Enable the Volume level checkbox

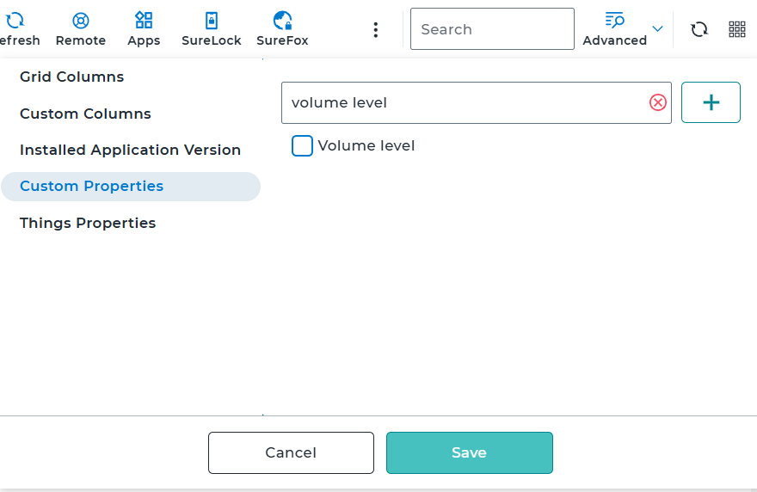coord(302,146)
